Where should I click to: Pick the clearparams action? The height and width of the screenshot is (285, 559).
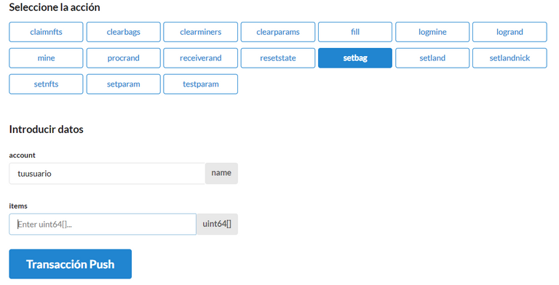(x=278, y=32)
